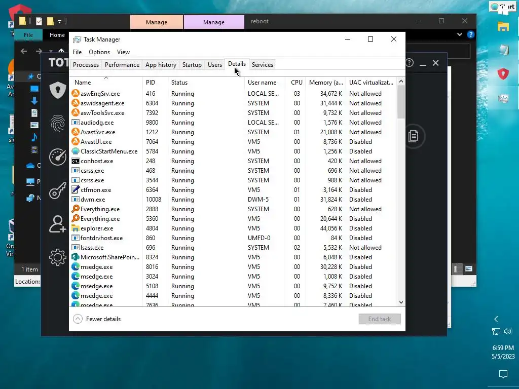Click the Task Manager scrollbar down arrow
This screenshot has height=389, width=519.
[401, 302]
